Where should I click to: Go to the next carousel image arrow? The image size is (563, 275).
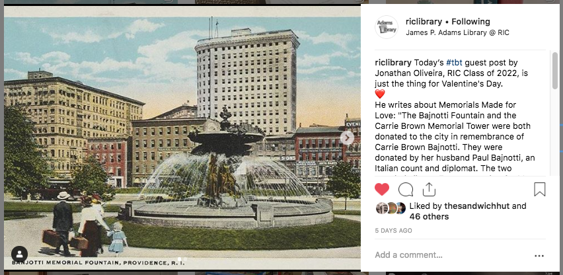tap(347, 138)
